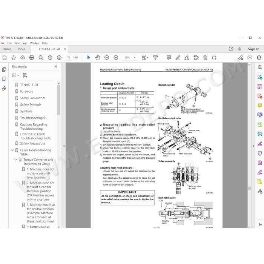Viewport: 264px width, 264px height.
Task: Click the bookmarks panel vertical scrollbar
Action: 58,100
